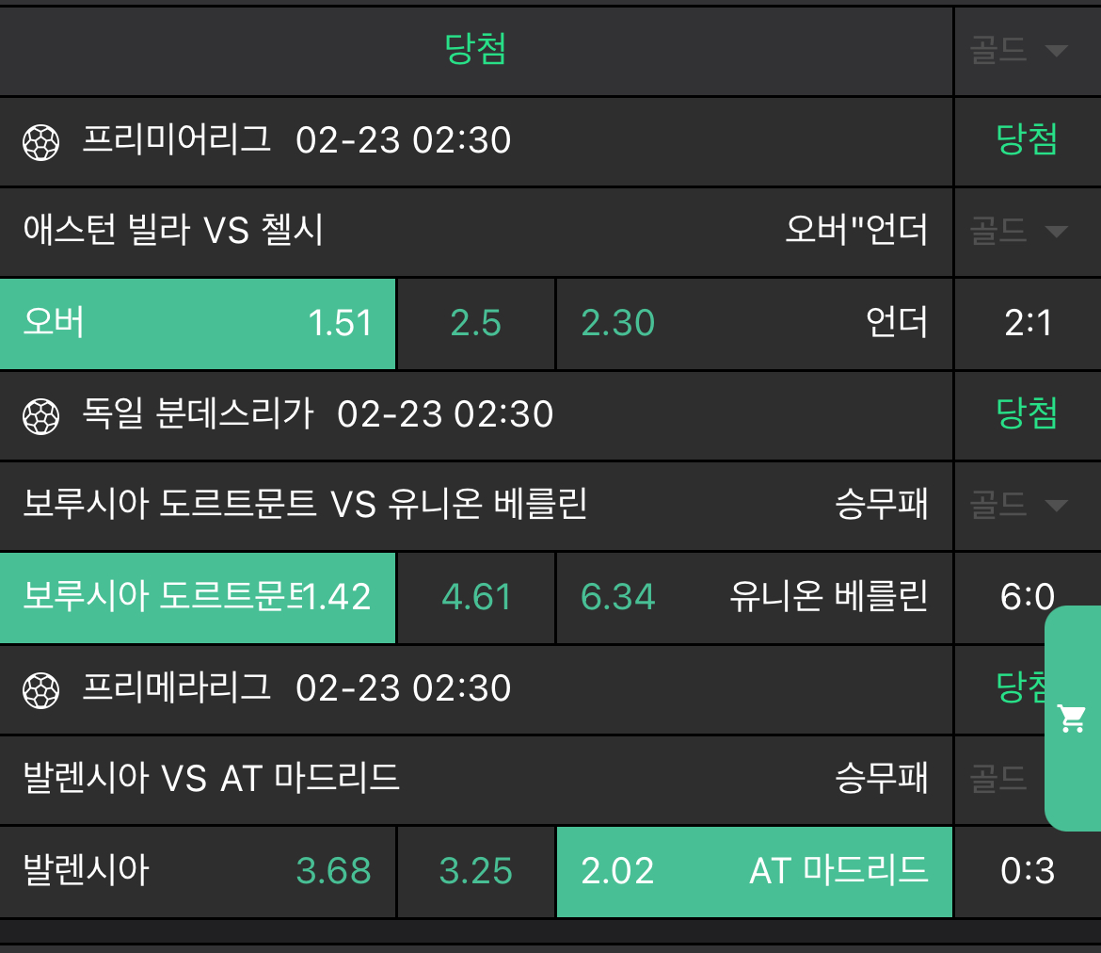1101x953 pixels.
Task: Click the soccer ball icon beside 독일 분데스리가
Action: click(x=40, y=415)
